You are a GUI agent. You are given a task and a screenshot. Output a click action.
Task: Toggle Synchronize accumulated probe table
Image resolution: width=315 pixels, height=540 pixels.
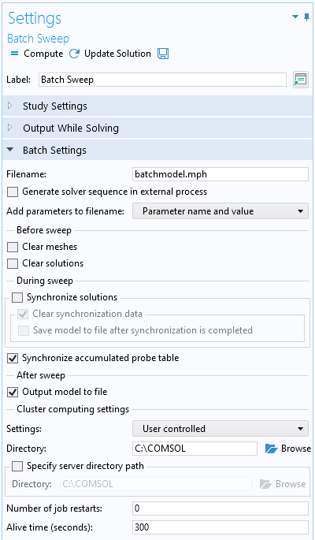pyautogui.click(x=13, y=358)
